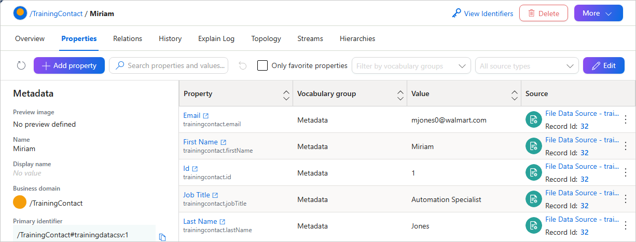Click the Add property button

(x=70, y=65)
